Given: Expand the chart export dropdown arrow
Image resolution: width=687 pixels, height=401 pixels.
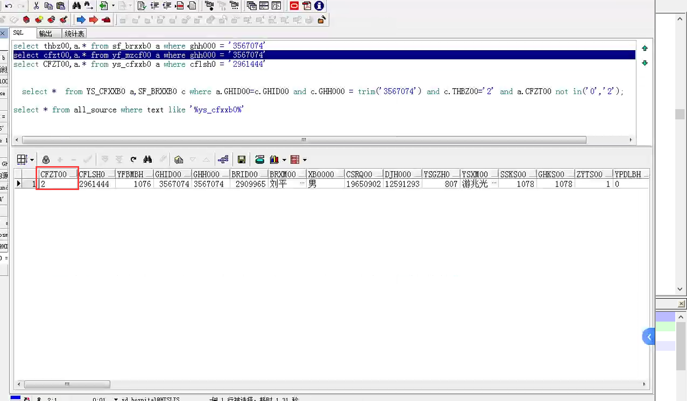Looking at the screenshot, I should 284,160.
